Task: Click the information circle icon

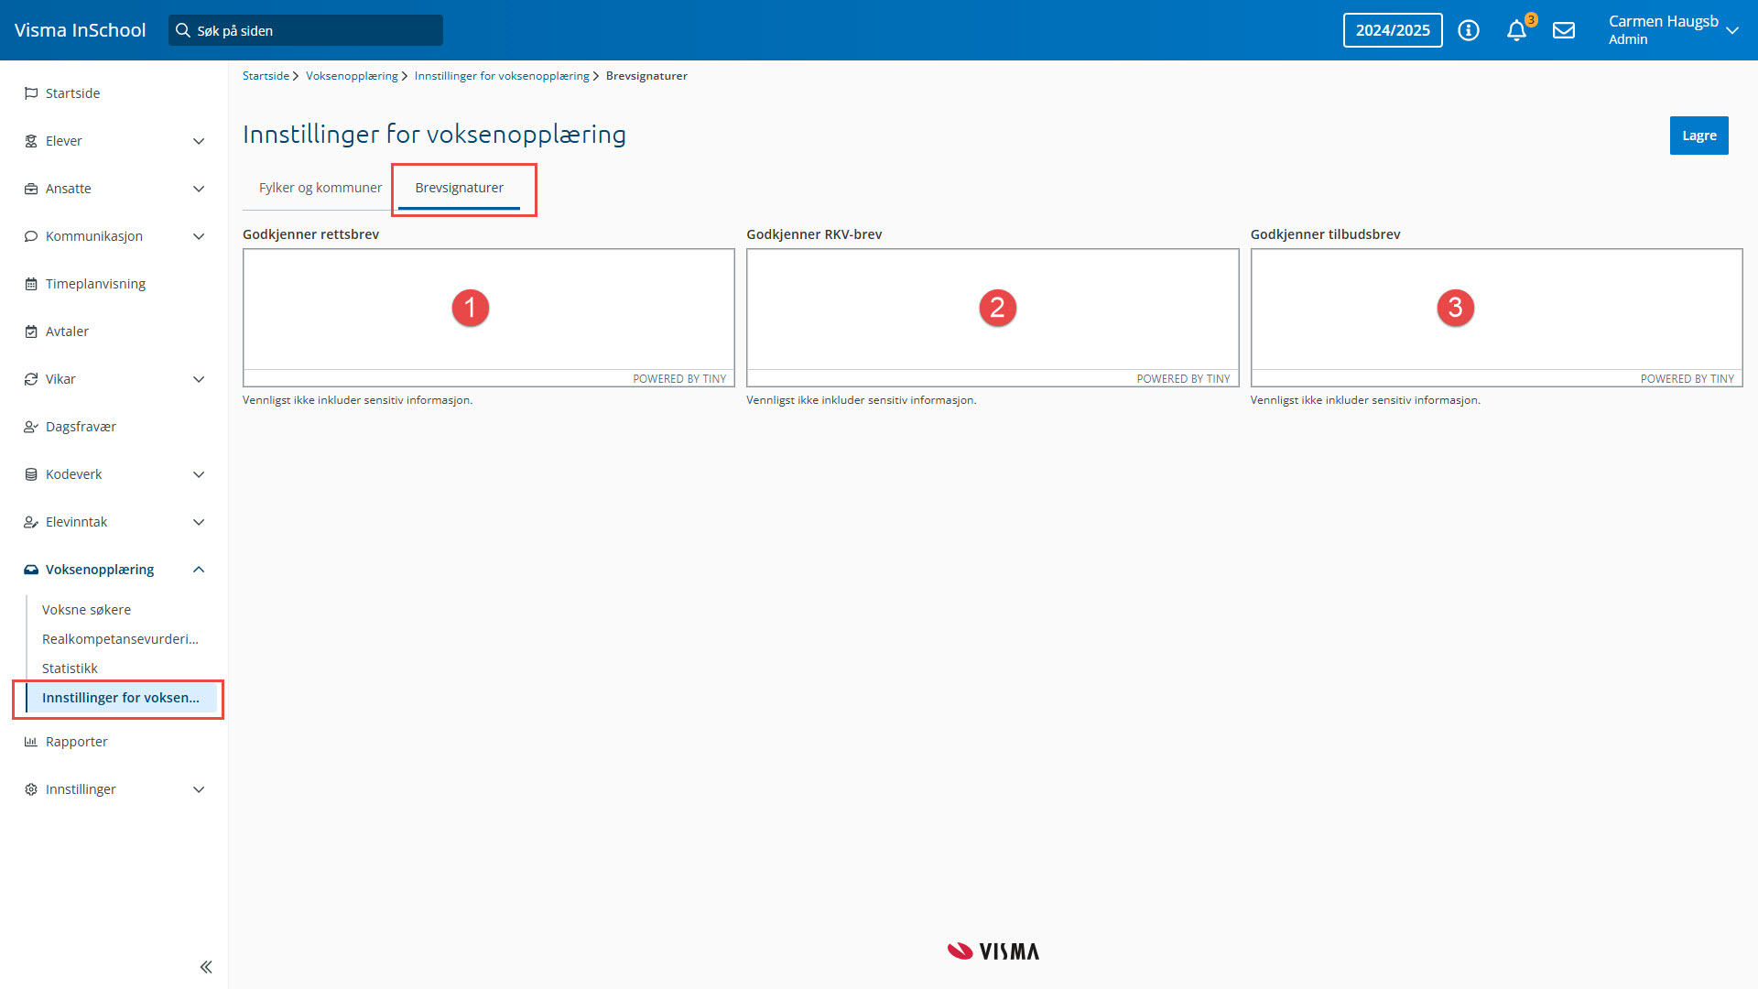Action: click(1469, 30)
